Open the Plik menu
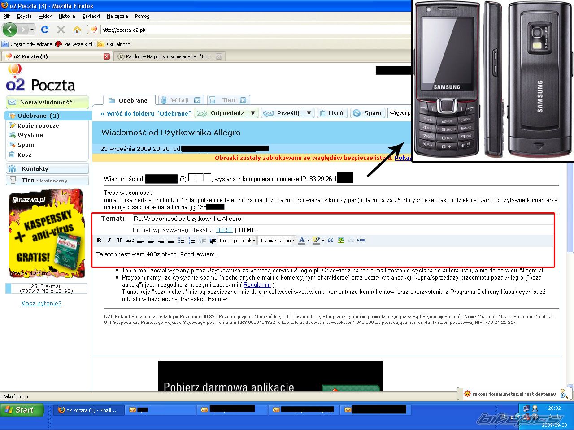Viewport: 574px width, 430px height. (x=7, y=16)
